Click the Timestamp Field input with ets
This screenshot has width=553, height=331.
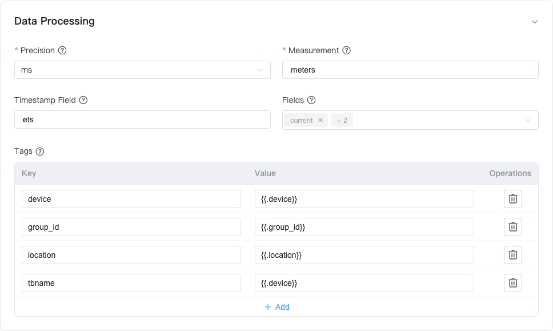pos(142,119)
